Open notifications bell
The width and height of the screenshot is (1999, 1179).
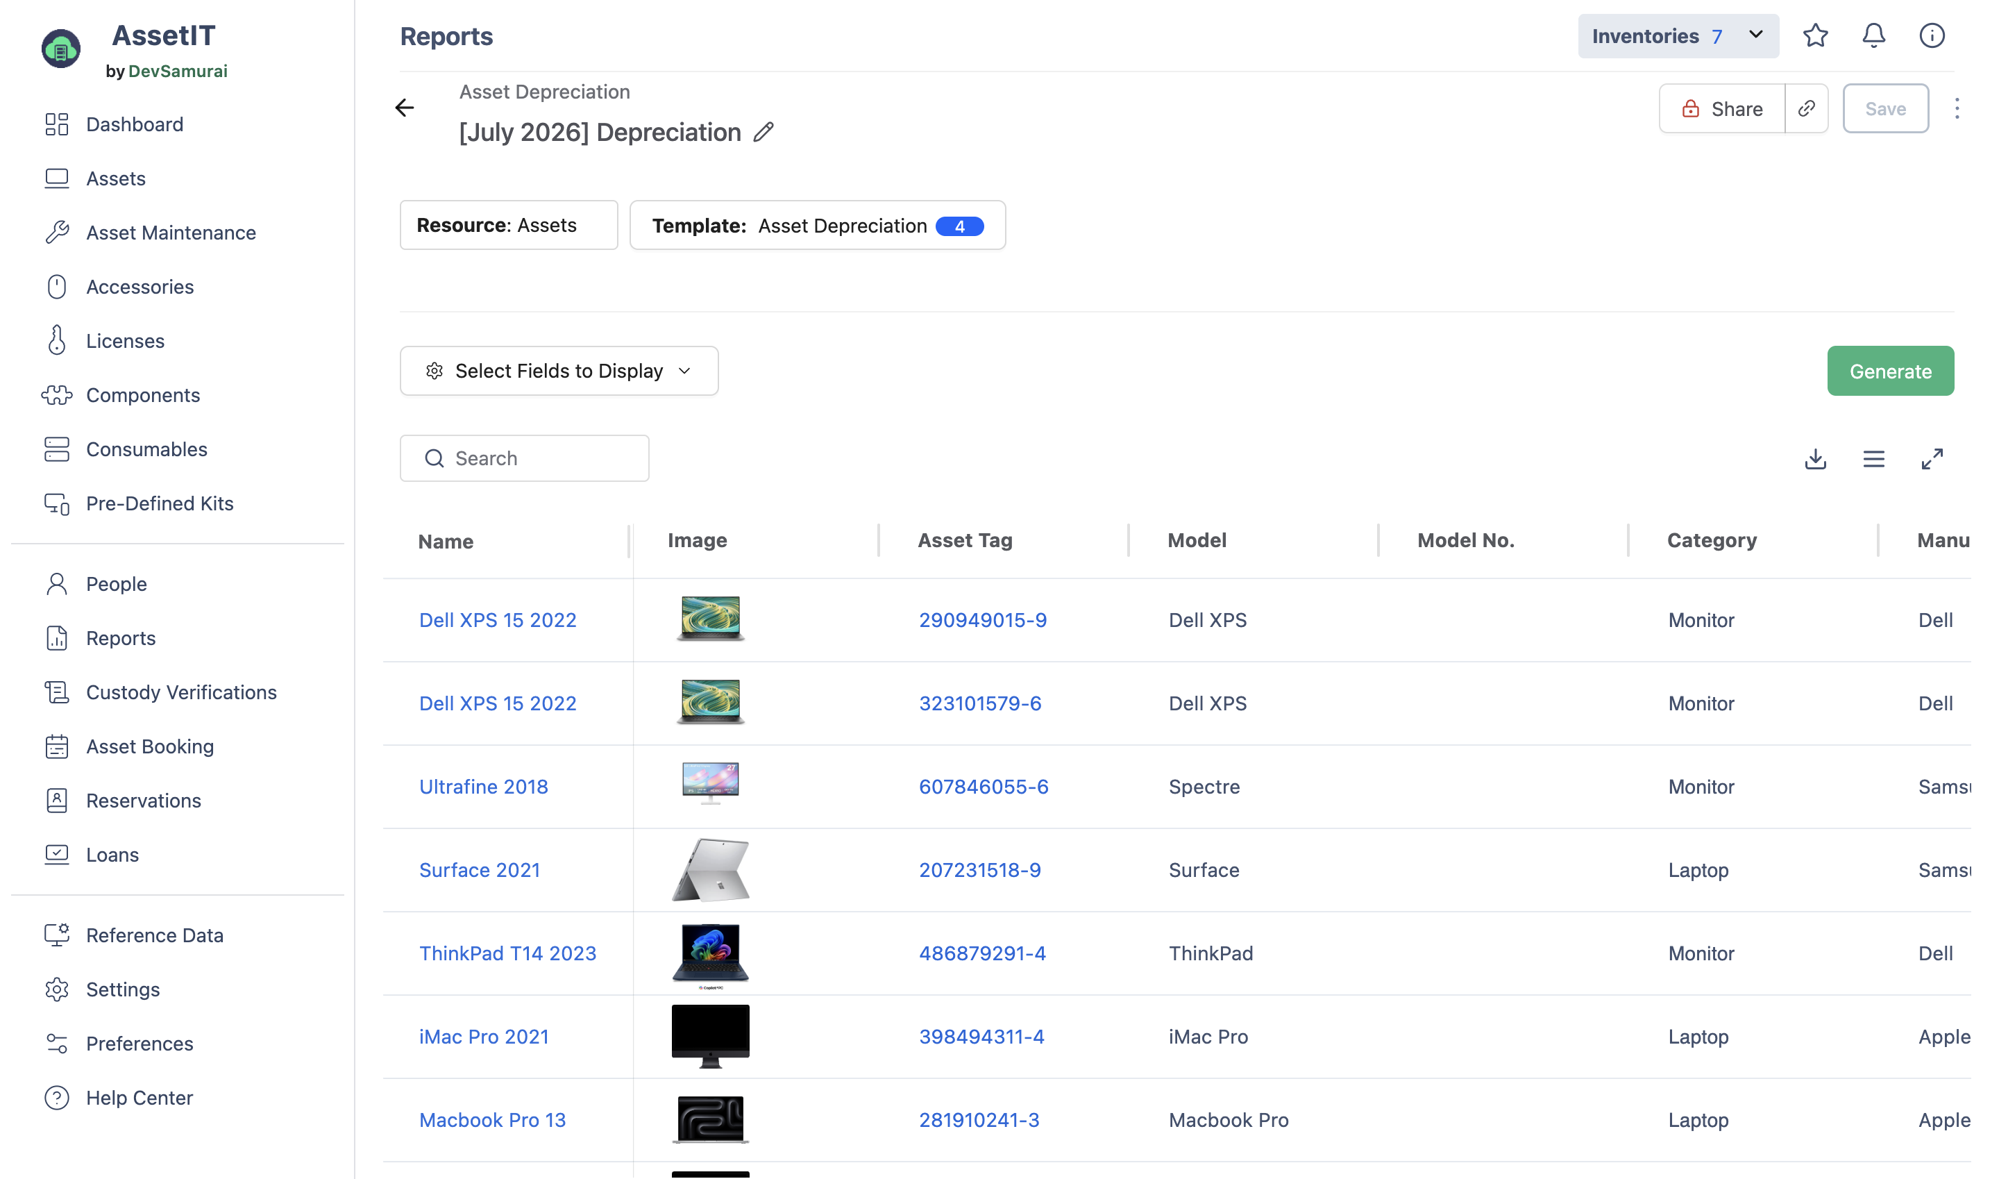coord(1873,35)
